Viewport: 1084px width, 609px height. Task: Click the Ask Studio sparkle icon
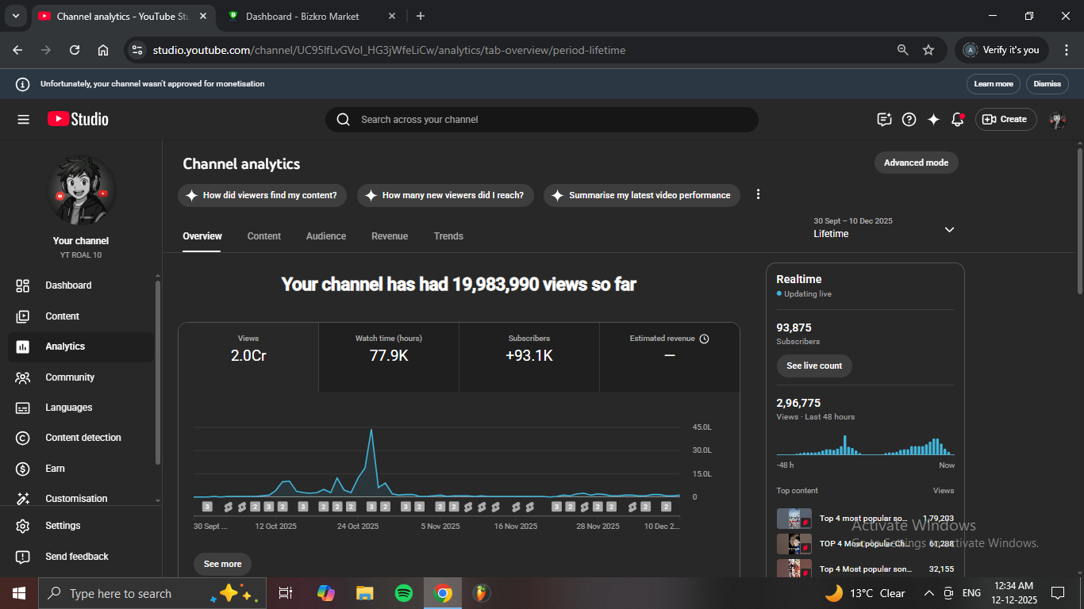[x=933, y=120]
